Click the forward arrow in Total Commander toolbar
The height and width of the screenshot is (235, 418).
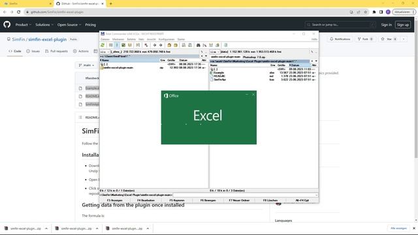click(x=161, y=45)
